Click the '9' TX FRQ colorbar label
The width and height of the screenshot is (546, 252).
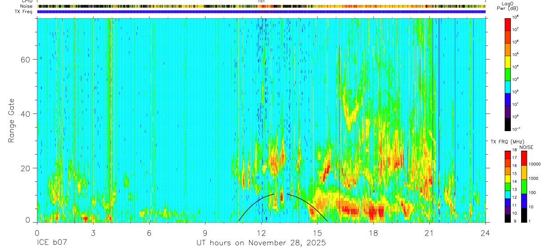[x=514, y=221]
